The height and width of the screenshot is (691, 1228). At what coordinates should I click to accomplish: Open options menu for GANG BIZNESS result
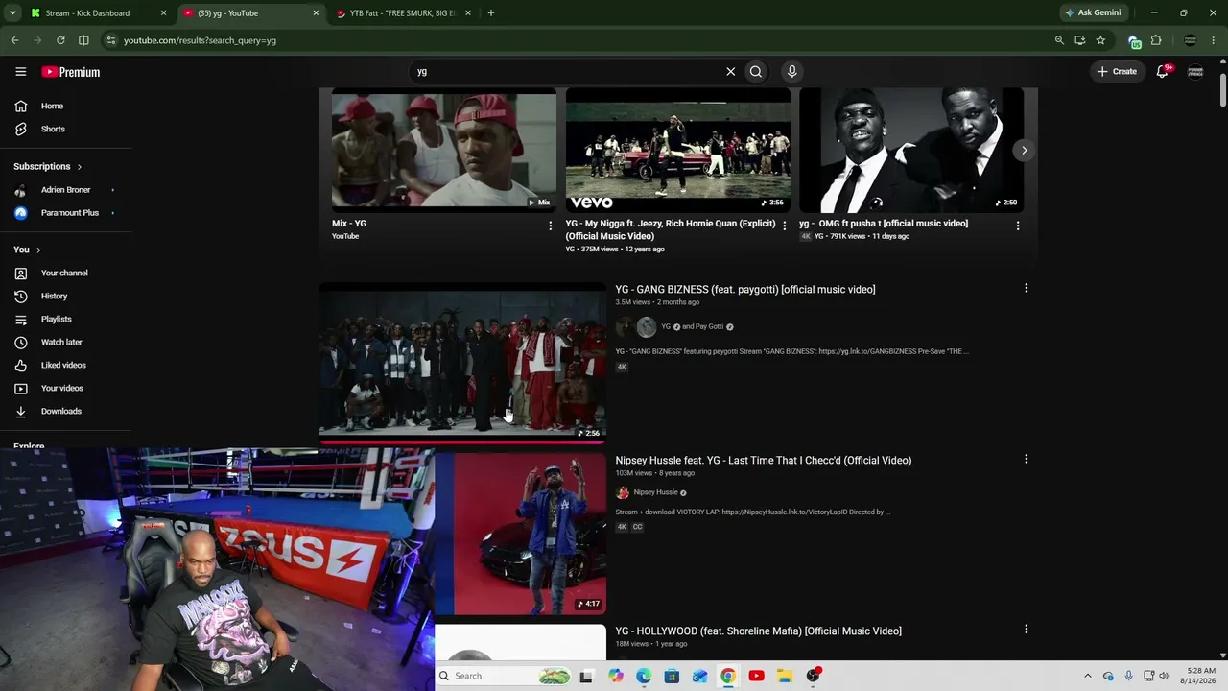click(1026, 288)
